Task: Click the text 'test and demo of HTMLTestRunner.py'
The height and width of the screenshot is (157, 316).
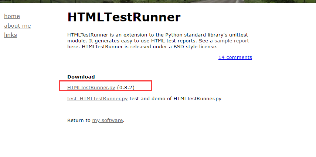Action: [175, 99]
